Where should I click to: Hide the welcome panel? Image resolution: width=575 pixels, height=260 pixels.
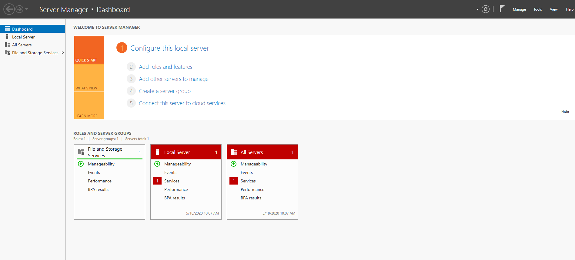(x=565, y=112)
